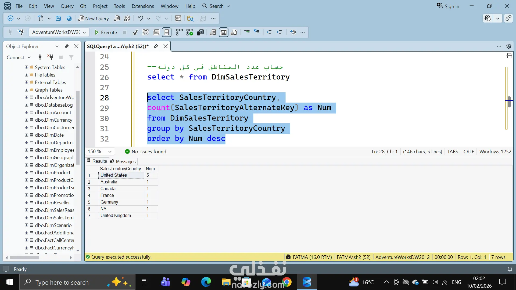Click the Save All icon
The height and width of the screenshot is (290, 516).
coord(69,18)
